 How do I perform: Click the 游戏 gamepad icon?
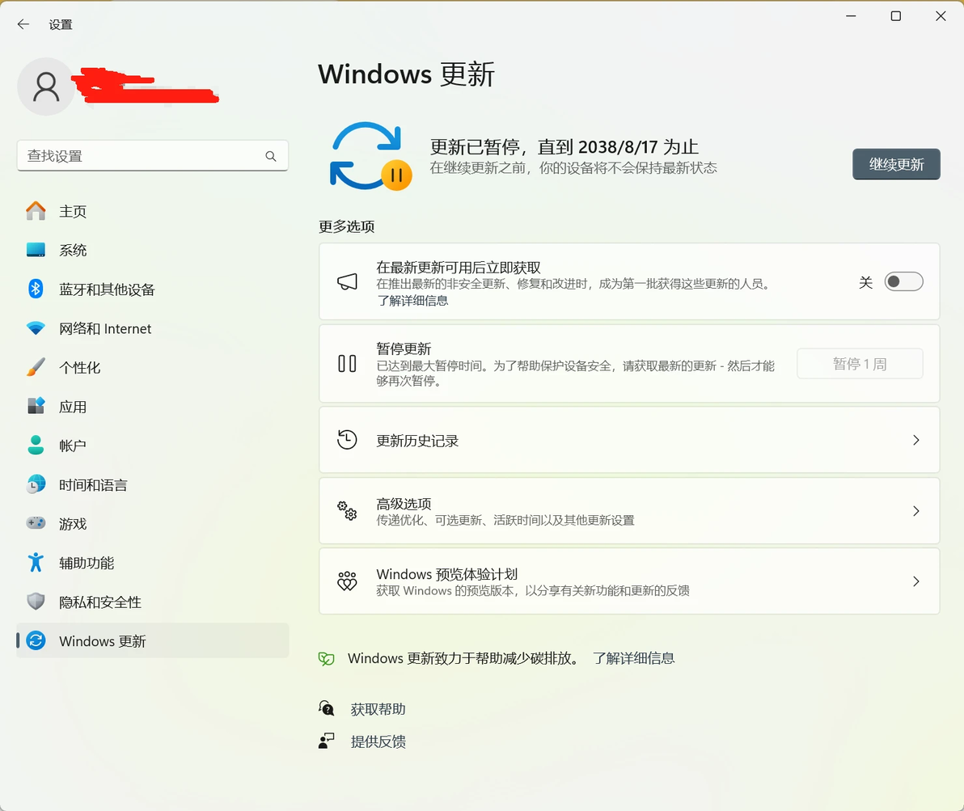point(36,523)
